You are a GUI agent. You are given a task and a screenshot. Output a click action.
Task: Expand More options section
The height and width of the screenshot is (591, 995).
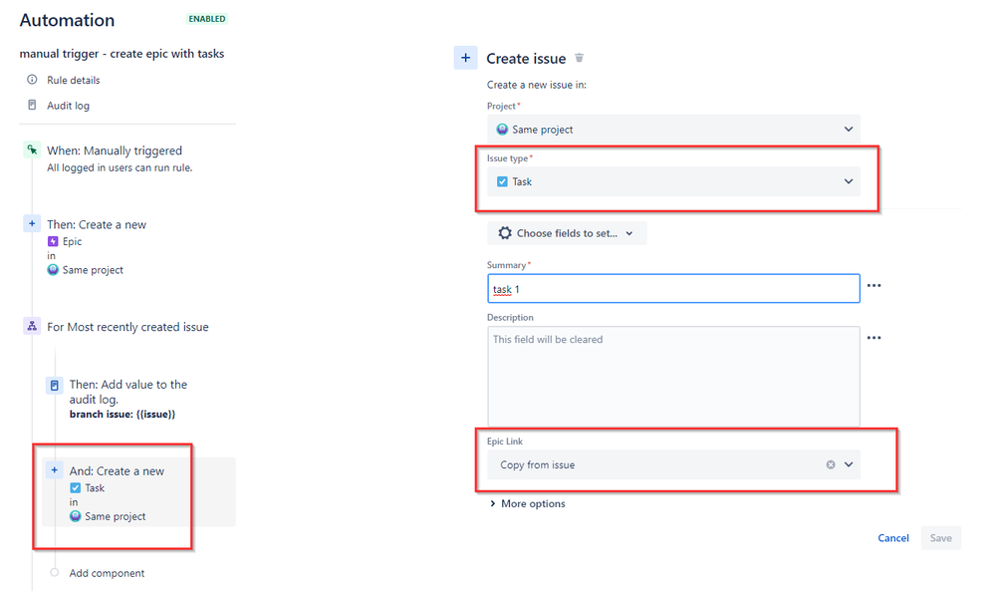527,503
